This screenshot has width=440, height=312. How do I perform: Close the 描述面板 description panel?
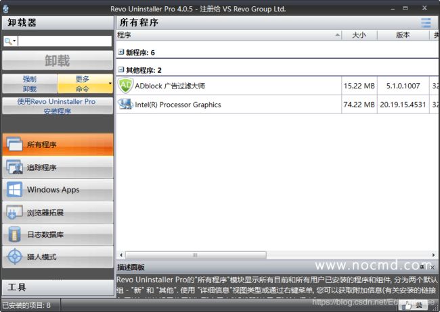tap(433, 267)
